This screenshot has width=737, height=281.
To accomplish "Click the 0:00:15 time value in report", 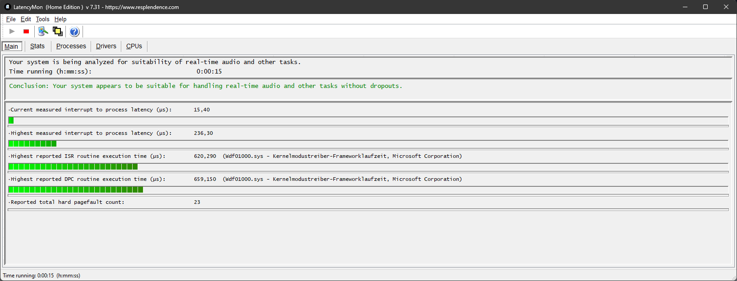I will point(209,71).
